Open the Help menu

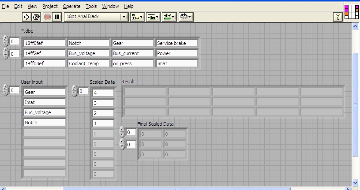click(x=128, y=6)
